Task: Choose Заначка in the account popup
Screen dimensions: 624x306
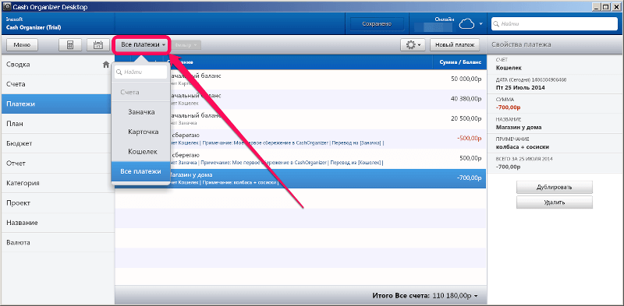Action: click(x=141, y=112)
